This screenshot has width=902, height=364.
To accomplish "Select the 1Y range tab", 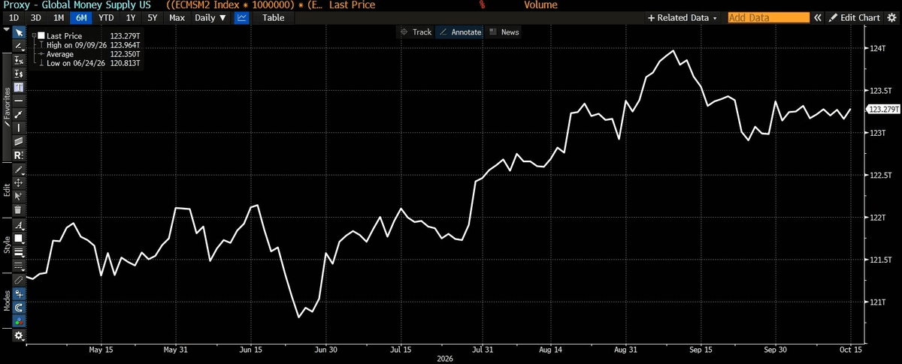I will (132, 17).
